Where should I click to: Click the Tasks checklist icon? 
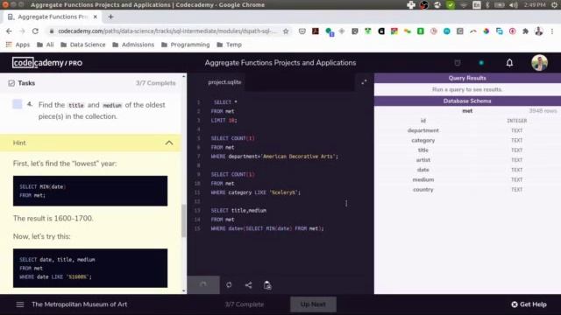pyautogui.click(x=11, y=83)
